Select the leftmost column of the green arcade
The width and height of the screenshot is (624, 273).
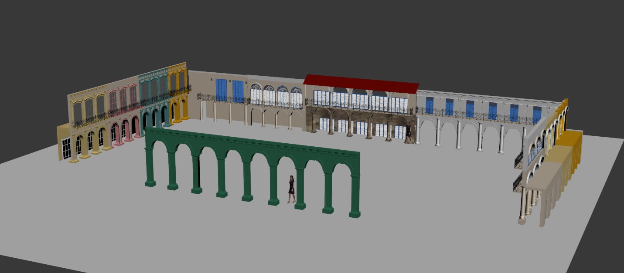150,165
